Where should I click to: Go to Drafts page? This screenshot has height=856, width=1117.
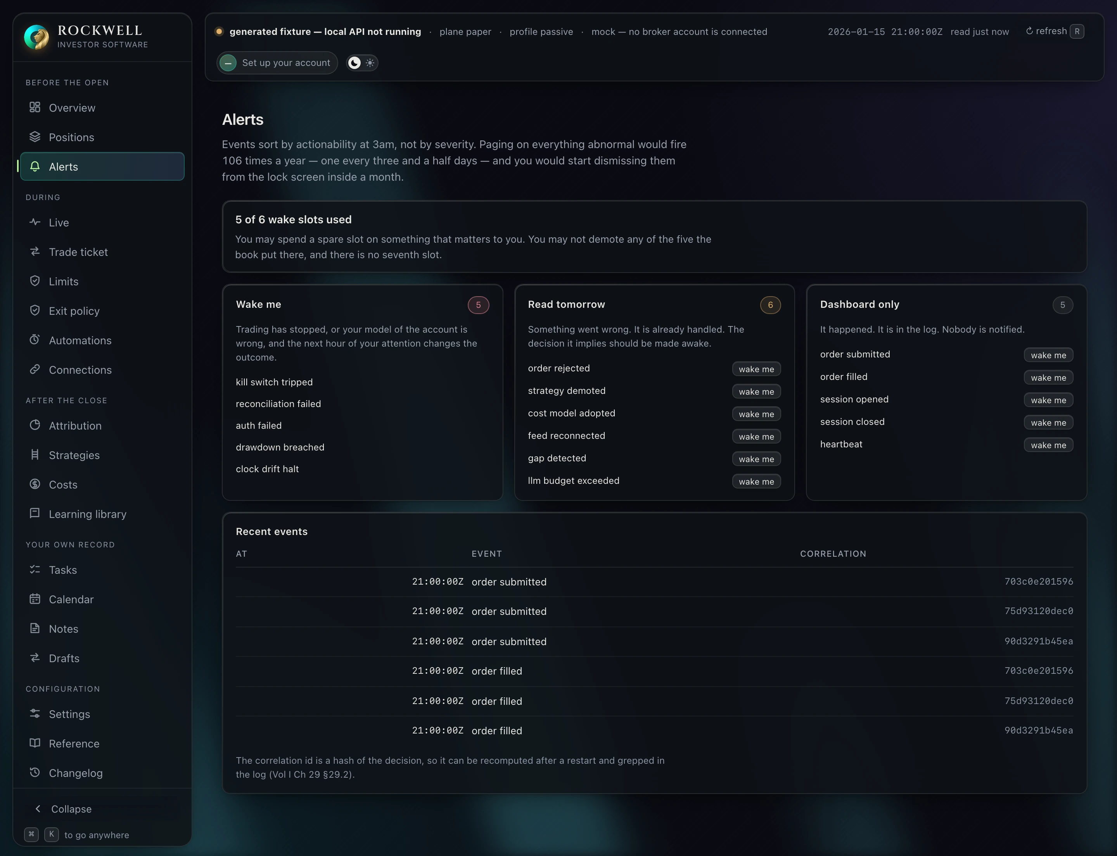pyautogui.click(x=102, y=658)
